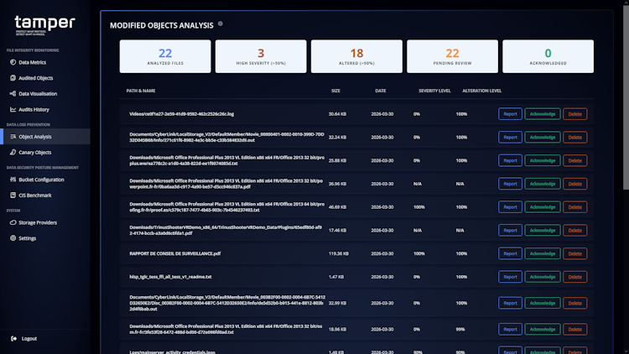Image resolution: width=629 pixels, height=354 pixels.
Task: Acknowledge the hlsp_tglc_tess readme.txt file
Action: click(x=542, y=277)
